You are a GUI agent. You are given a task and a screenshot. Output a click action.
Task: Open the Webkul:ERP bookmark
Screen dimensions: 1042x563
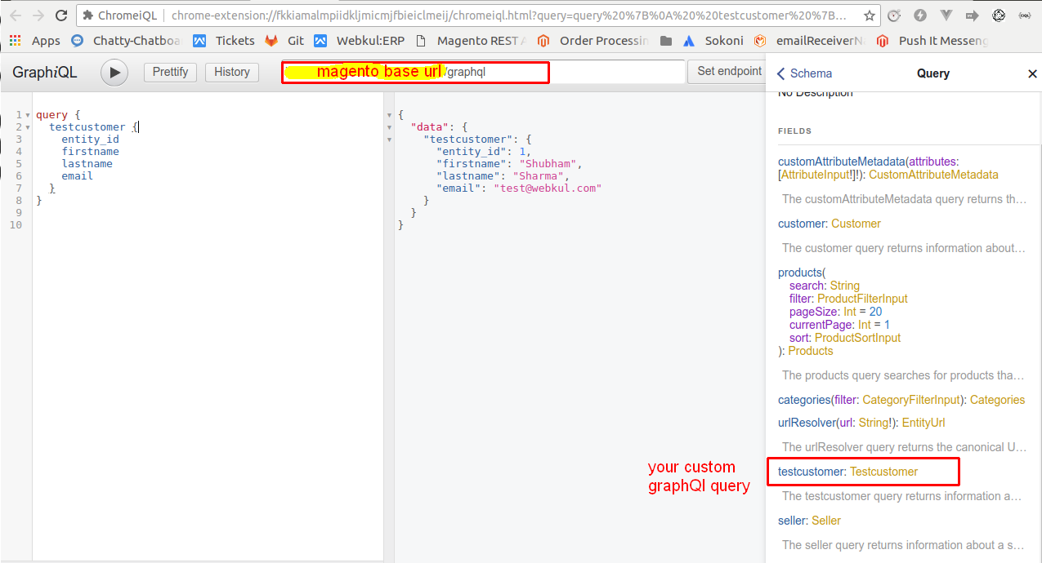coord(359,41)
